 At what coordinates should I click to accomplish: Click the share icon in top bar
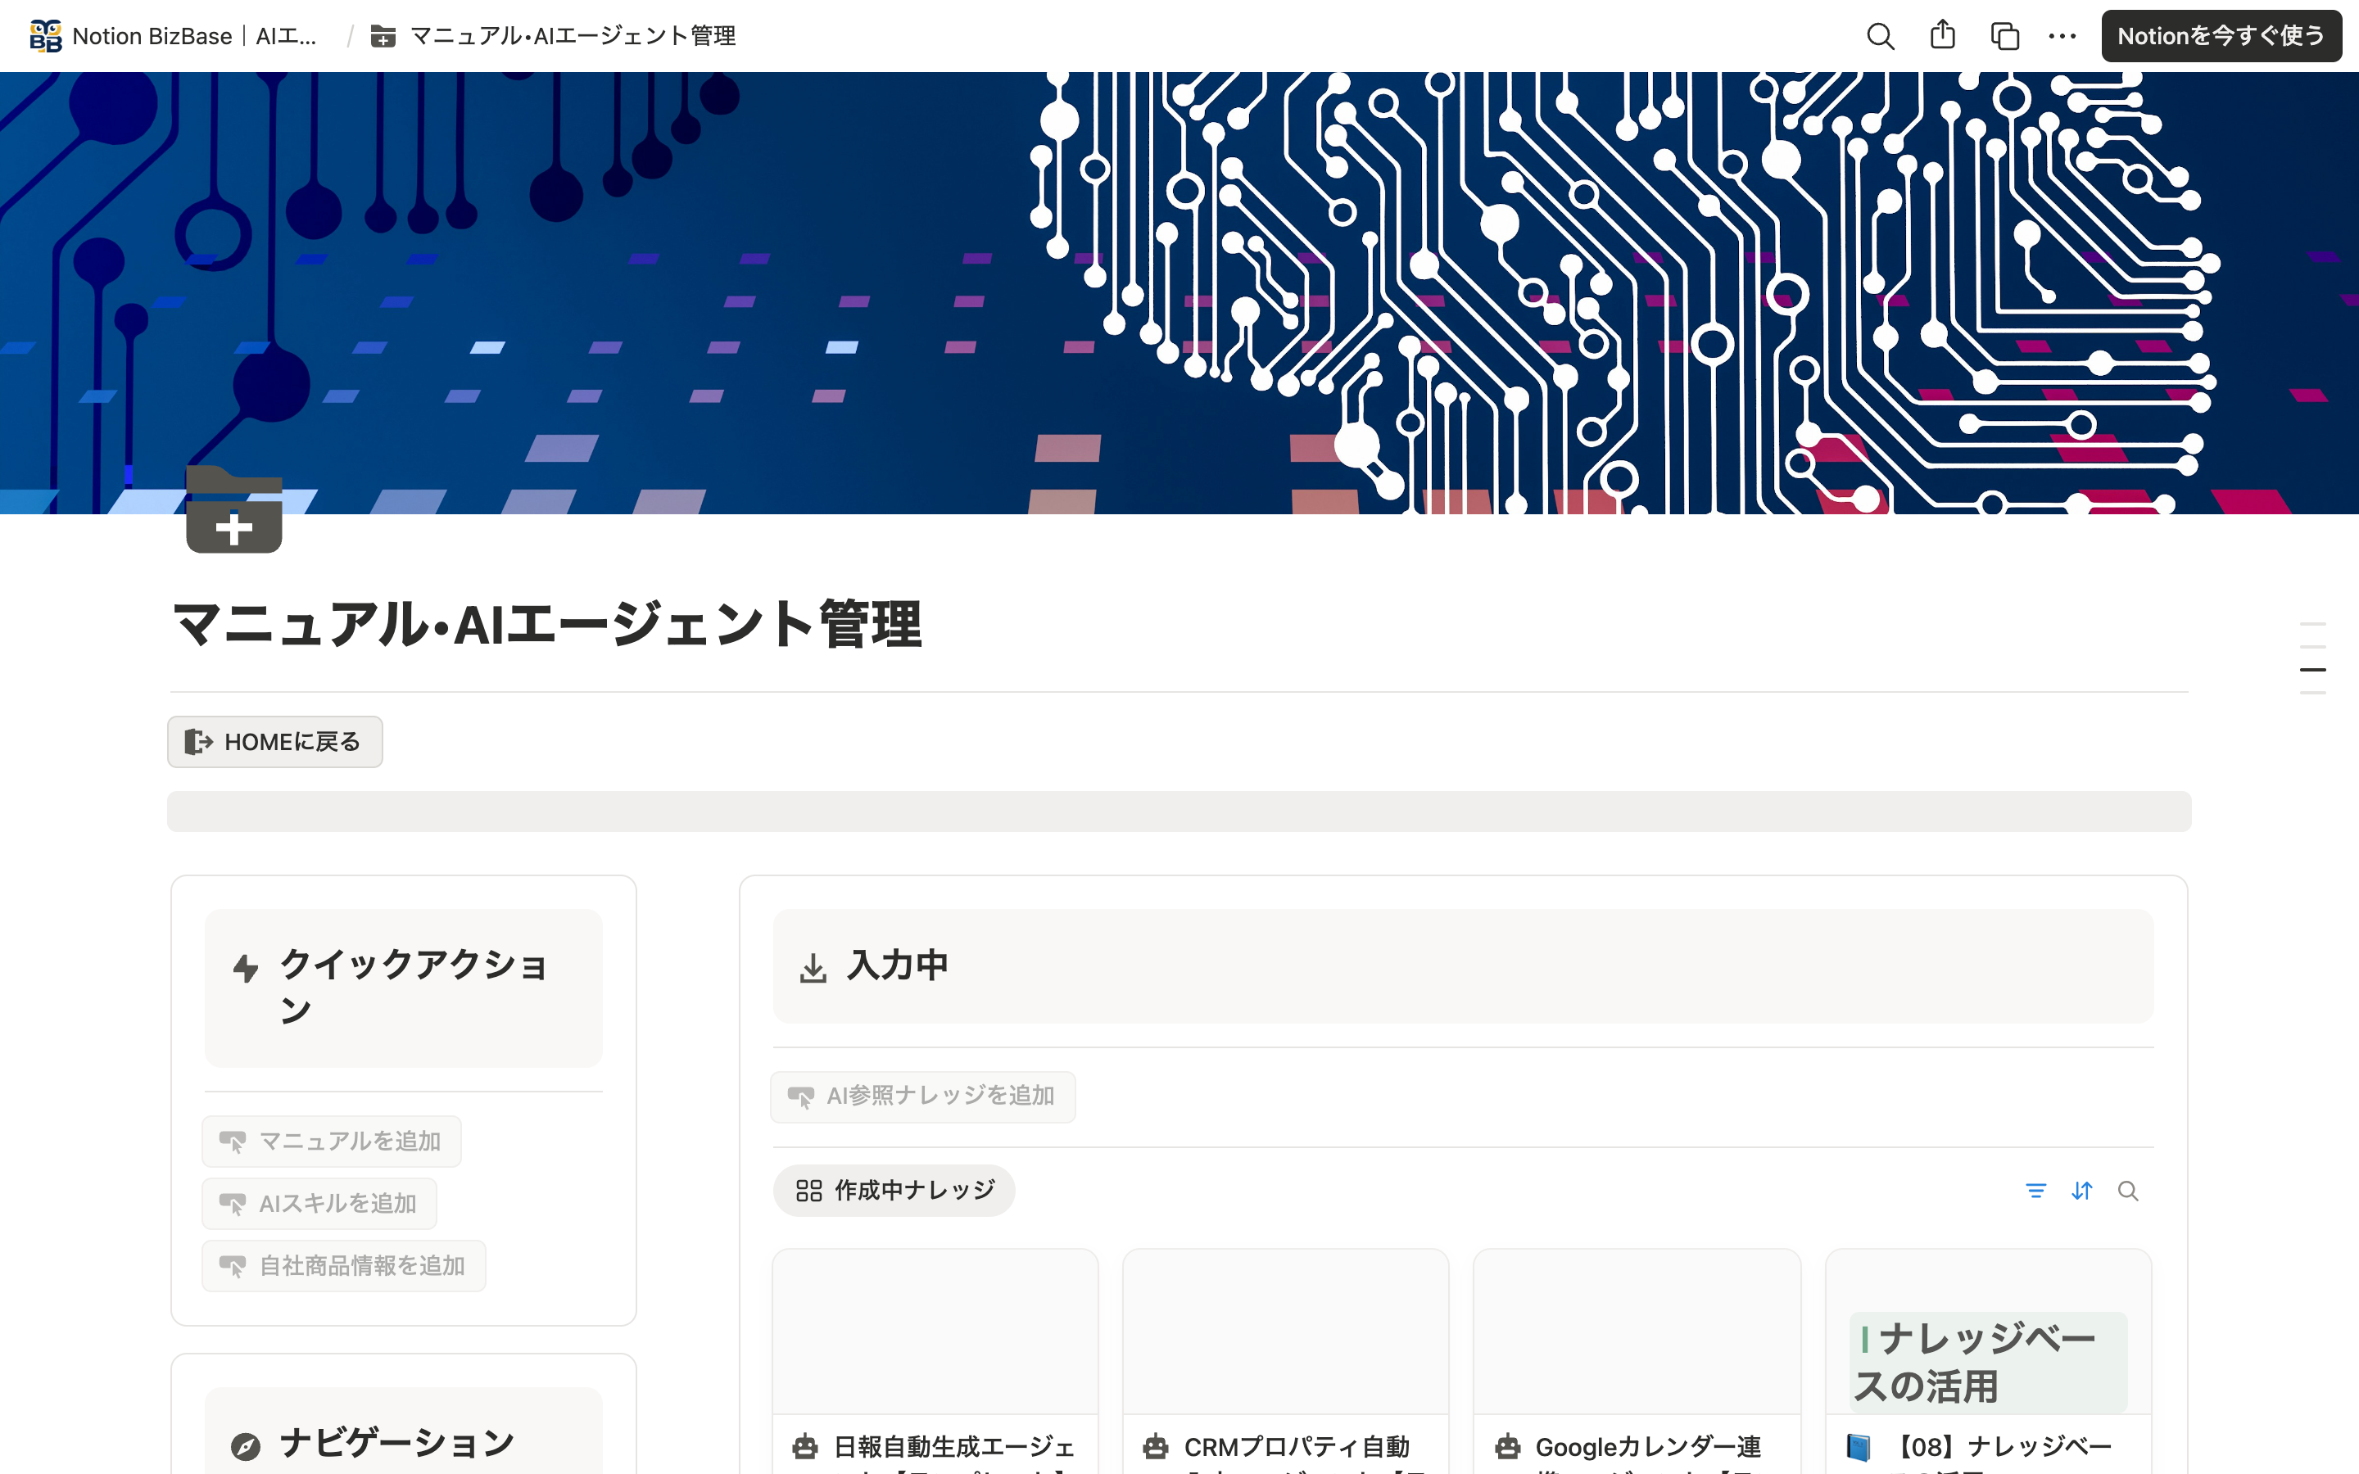point(1943,35)
